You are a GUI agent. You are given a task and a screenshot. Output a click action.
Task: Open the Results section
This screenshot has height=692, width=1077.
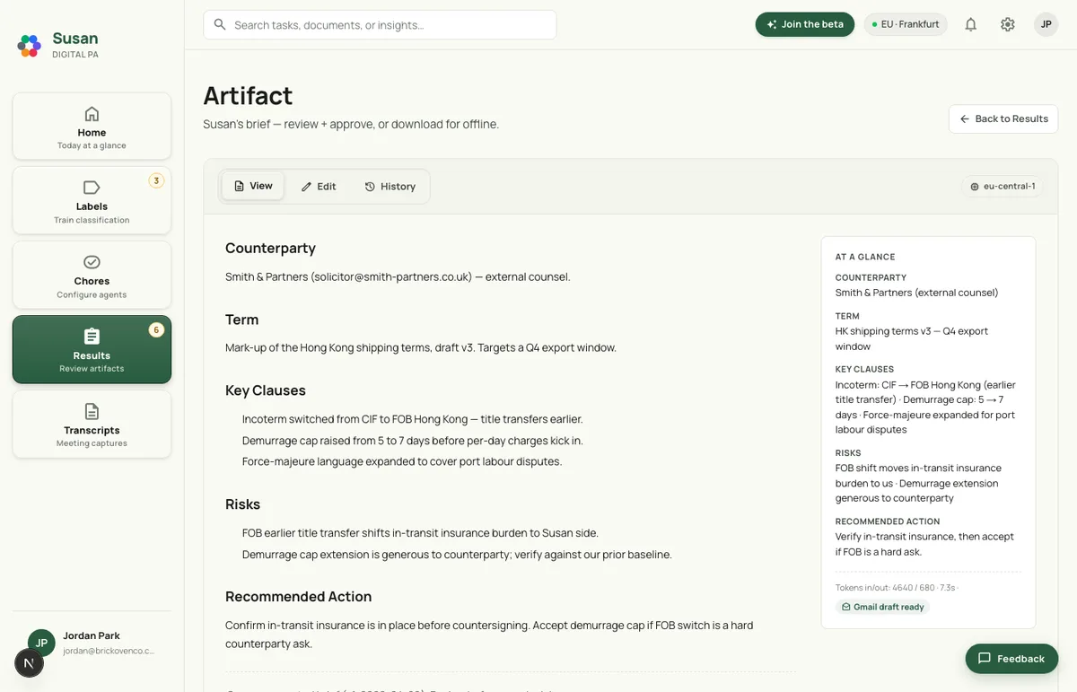click(x=92, y=349)
